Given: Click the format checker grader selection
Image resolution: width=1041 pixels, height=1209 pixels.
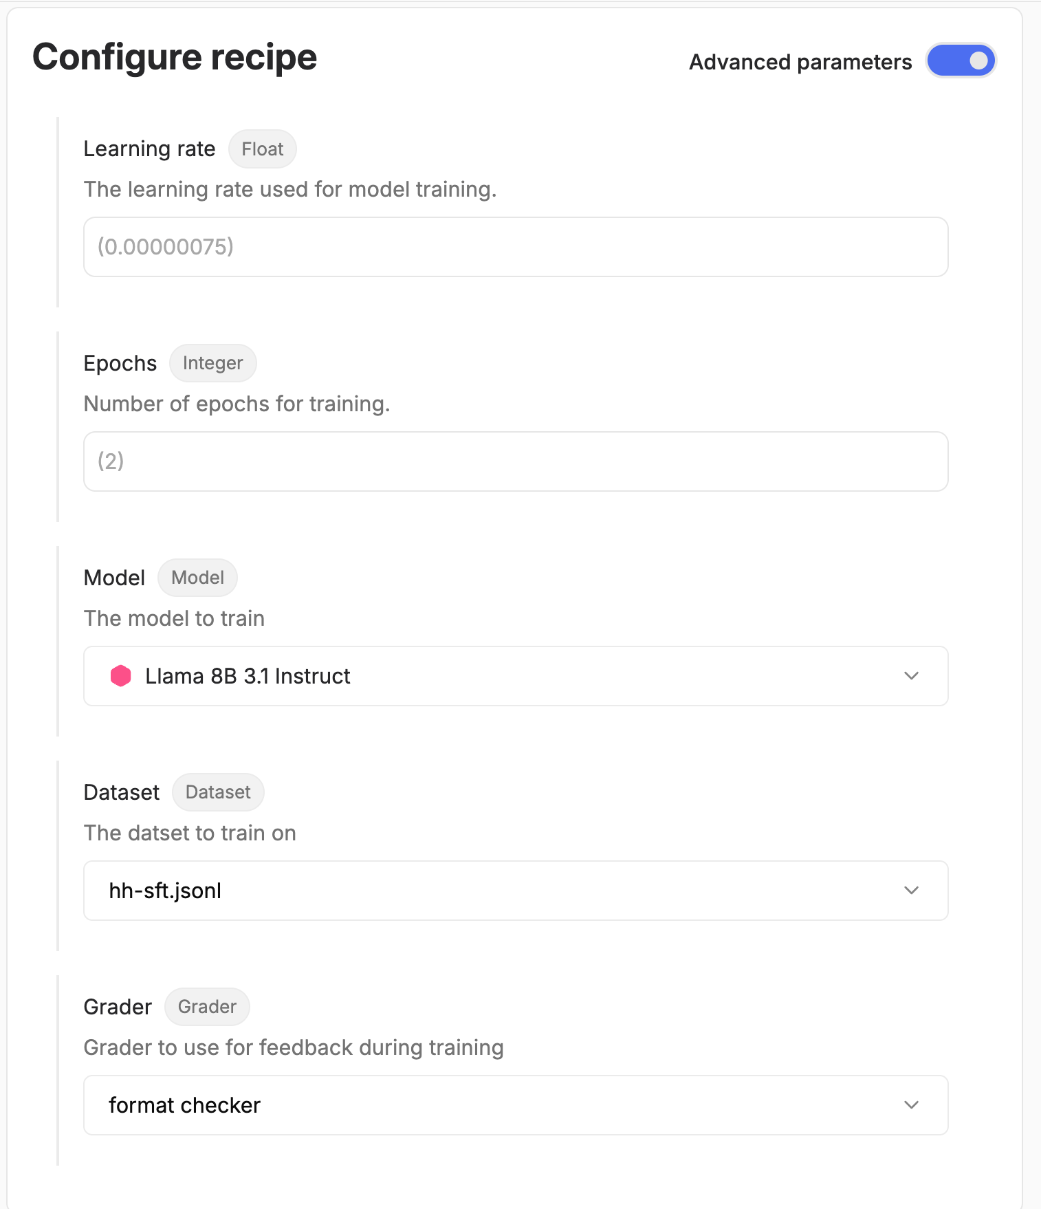Looking at the screenshot, I should pyautogui.click(x=184, y=1105).
